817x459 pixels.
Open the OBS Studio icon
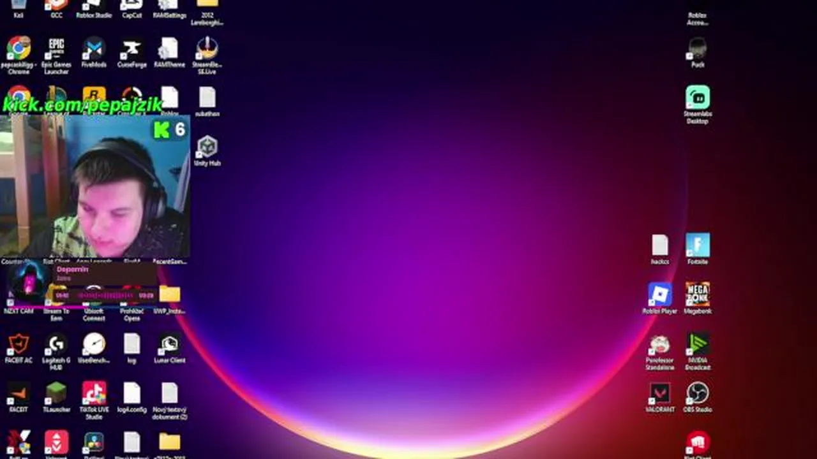coord(698,394)
